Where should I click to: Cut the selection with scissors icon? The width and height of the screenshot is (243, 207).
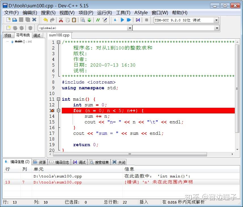coord(61,20)
